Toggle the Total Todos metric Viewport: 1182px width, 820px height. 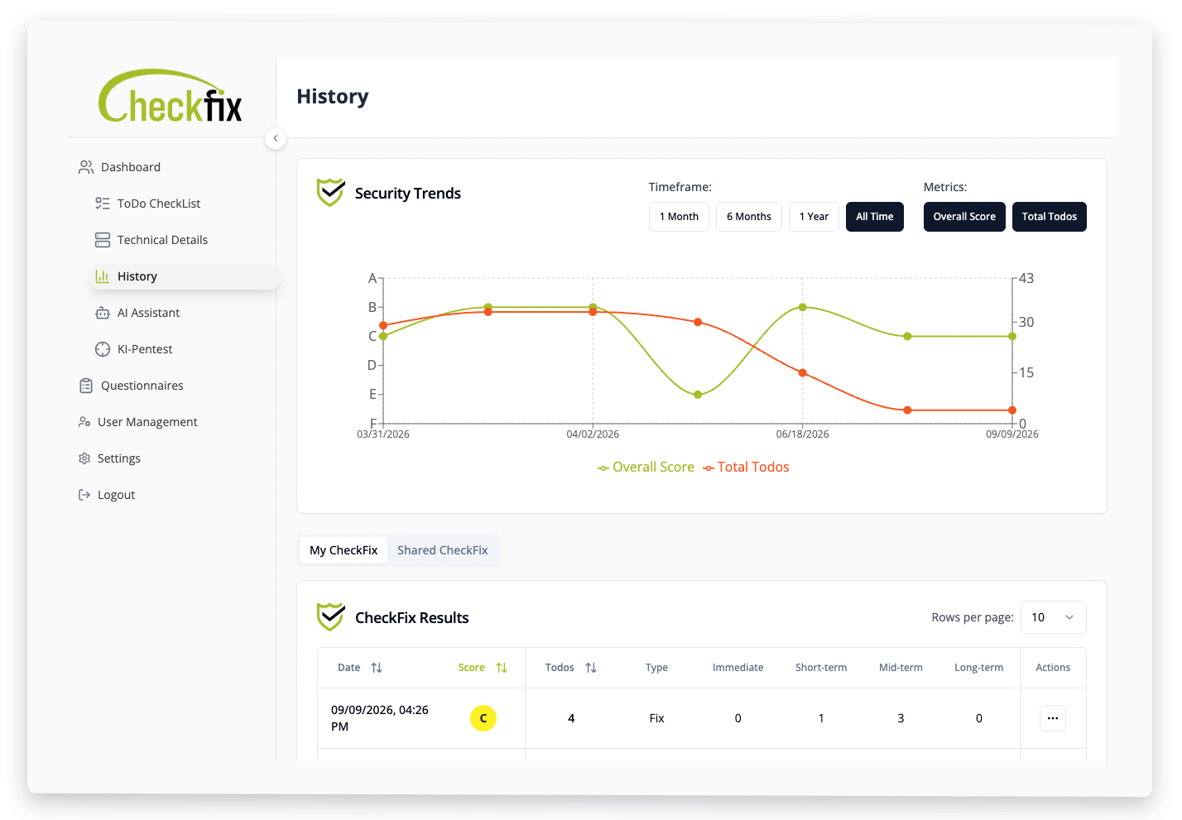[x=1050, y=217]
